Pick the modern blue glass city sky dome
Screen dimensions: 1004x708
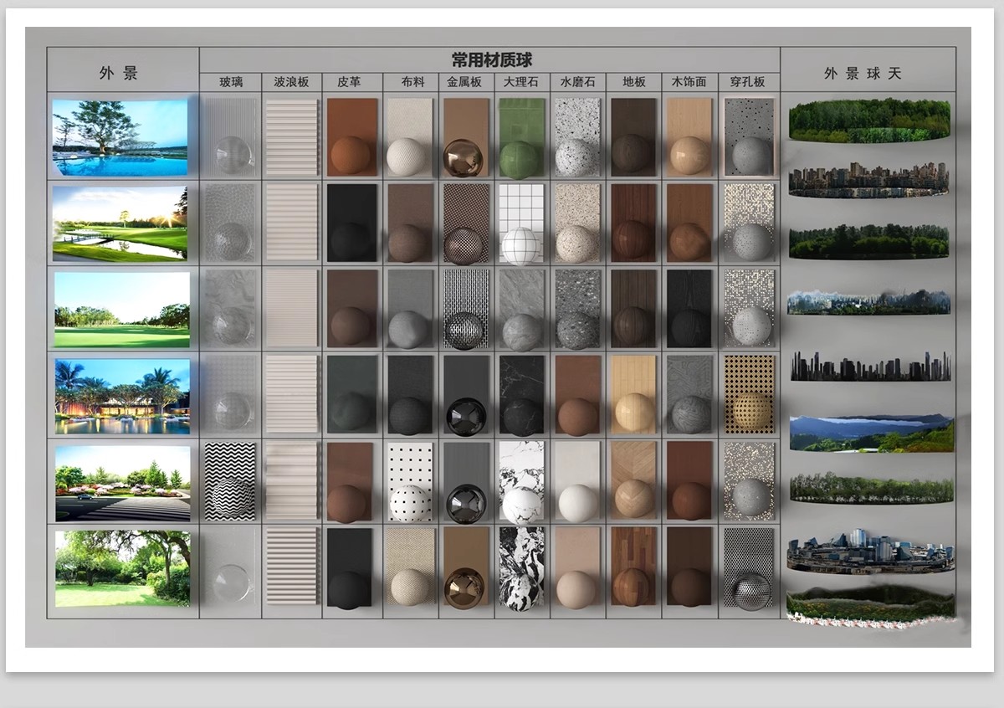pos(870,551)
